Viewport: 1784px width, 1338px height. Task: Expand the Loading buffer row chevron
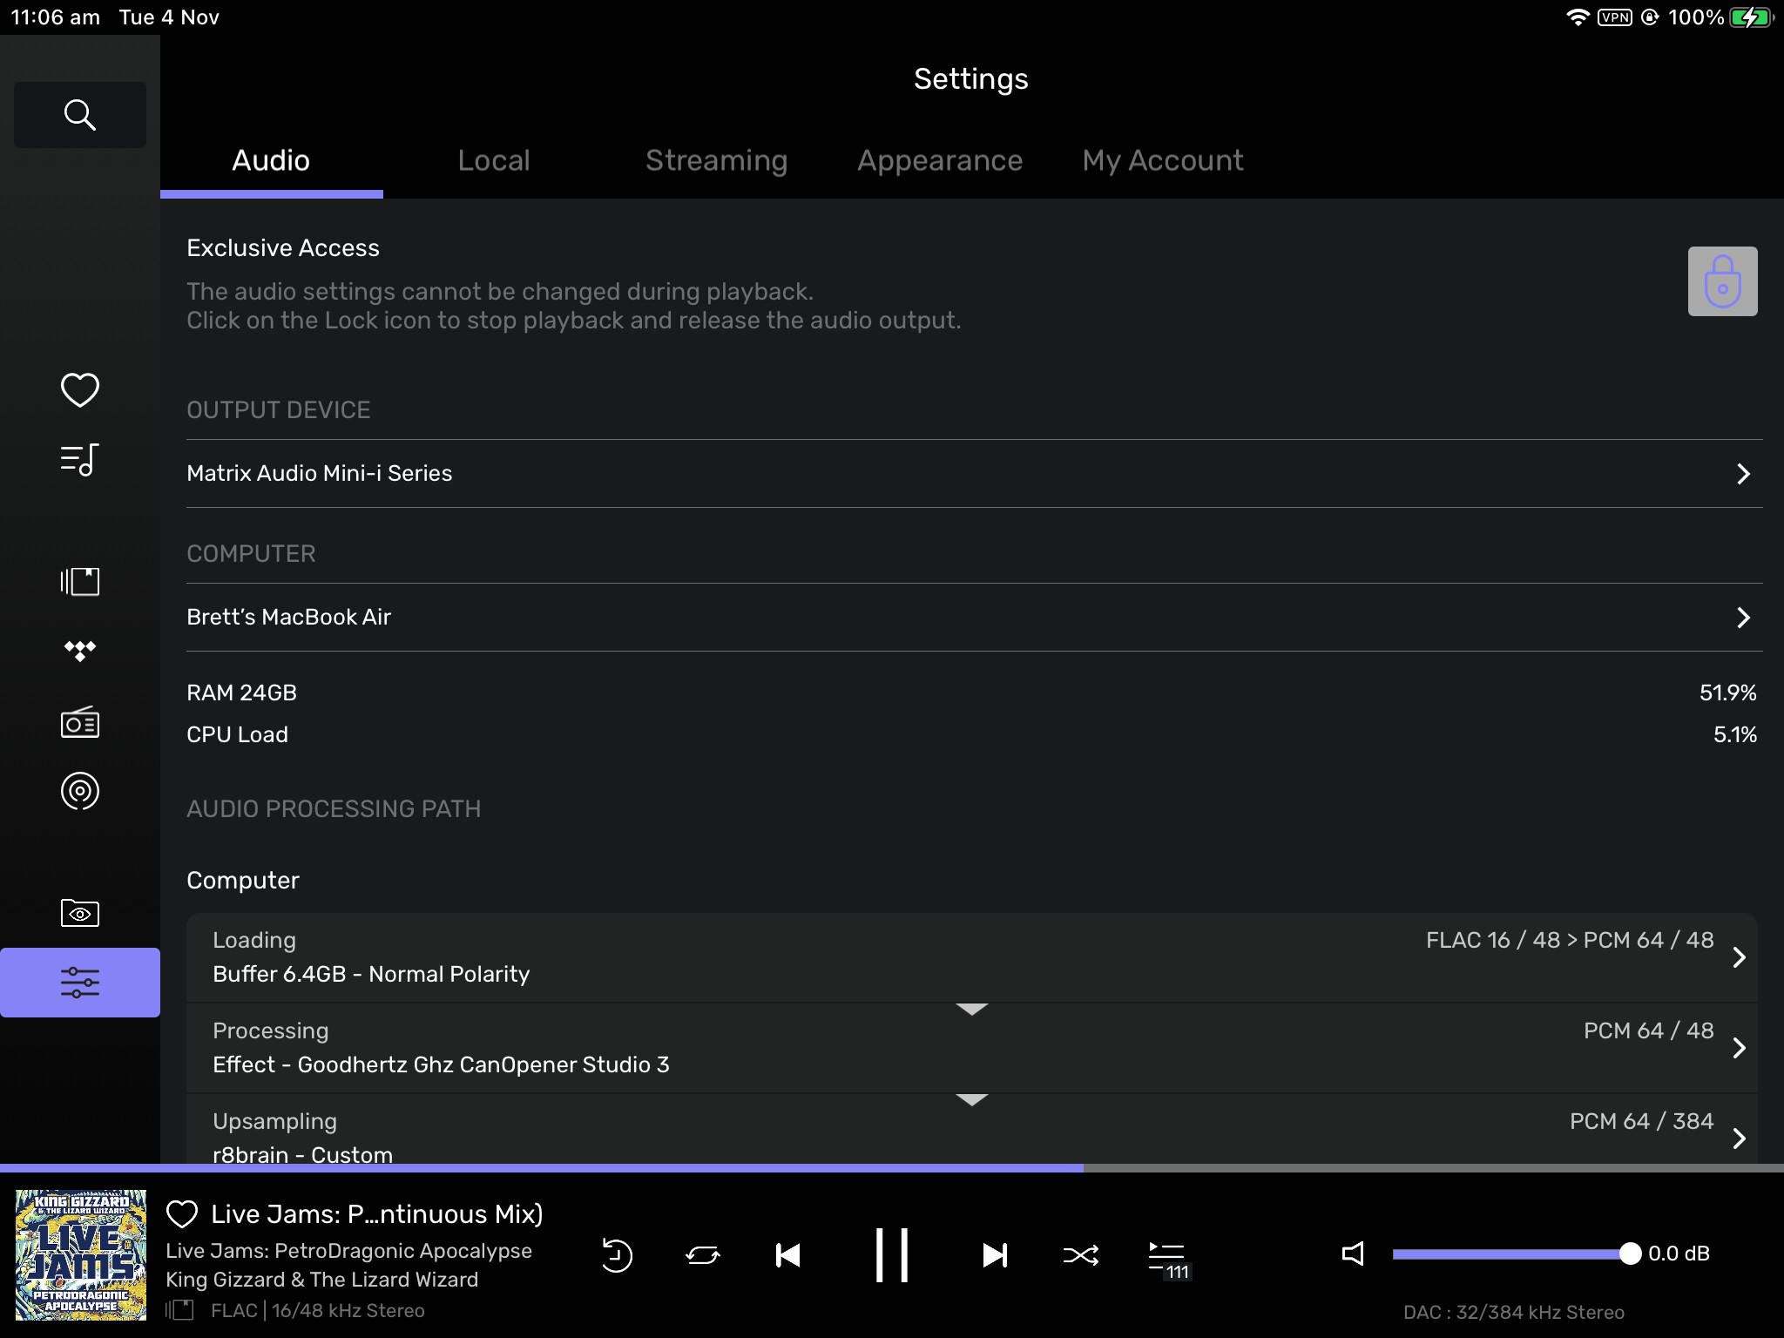click(x=1739, y=957)
